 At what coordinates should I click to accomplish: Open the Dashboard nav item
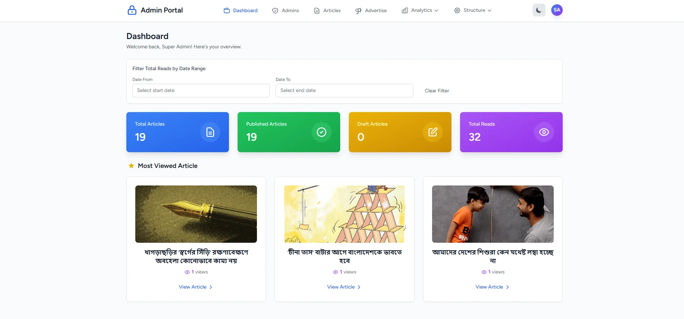tap(240, 10)
